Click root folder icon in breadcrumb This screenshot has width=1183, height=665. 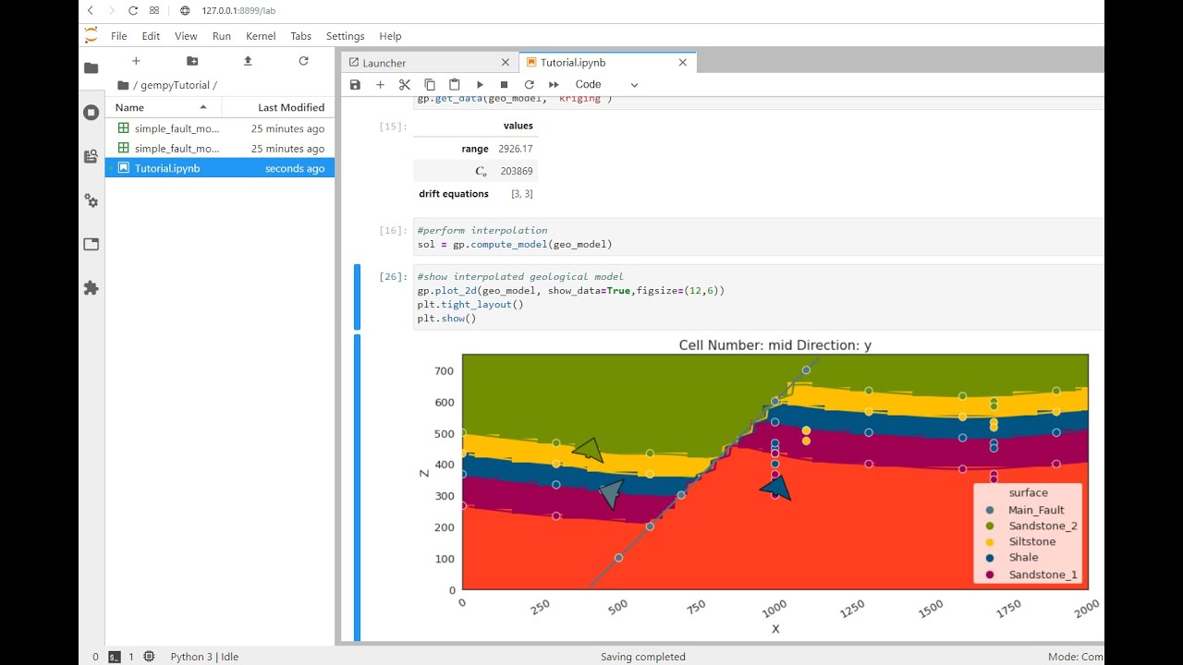[x=123, y=85]
